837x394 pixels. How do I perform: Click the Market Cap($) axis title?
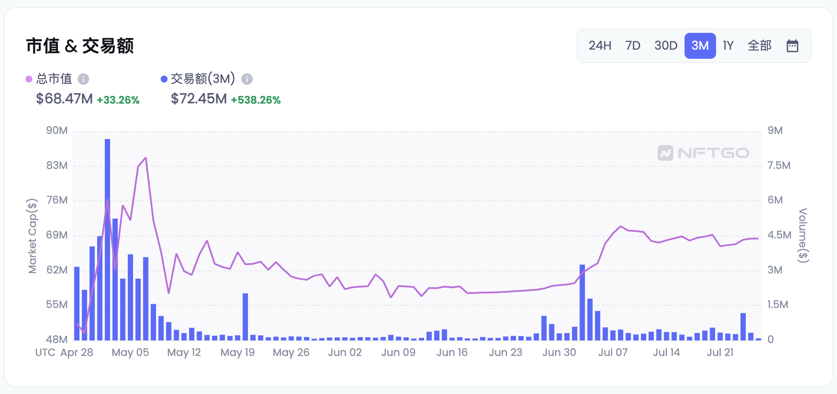pyautogui.click(x=33, y=236)
